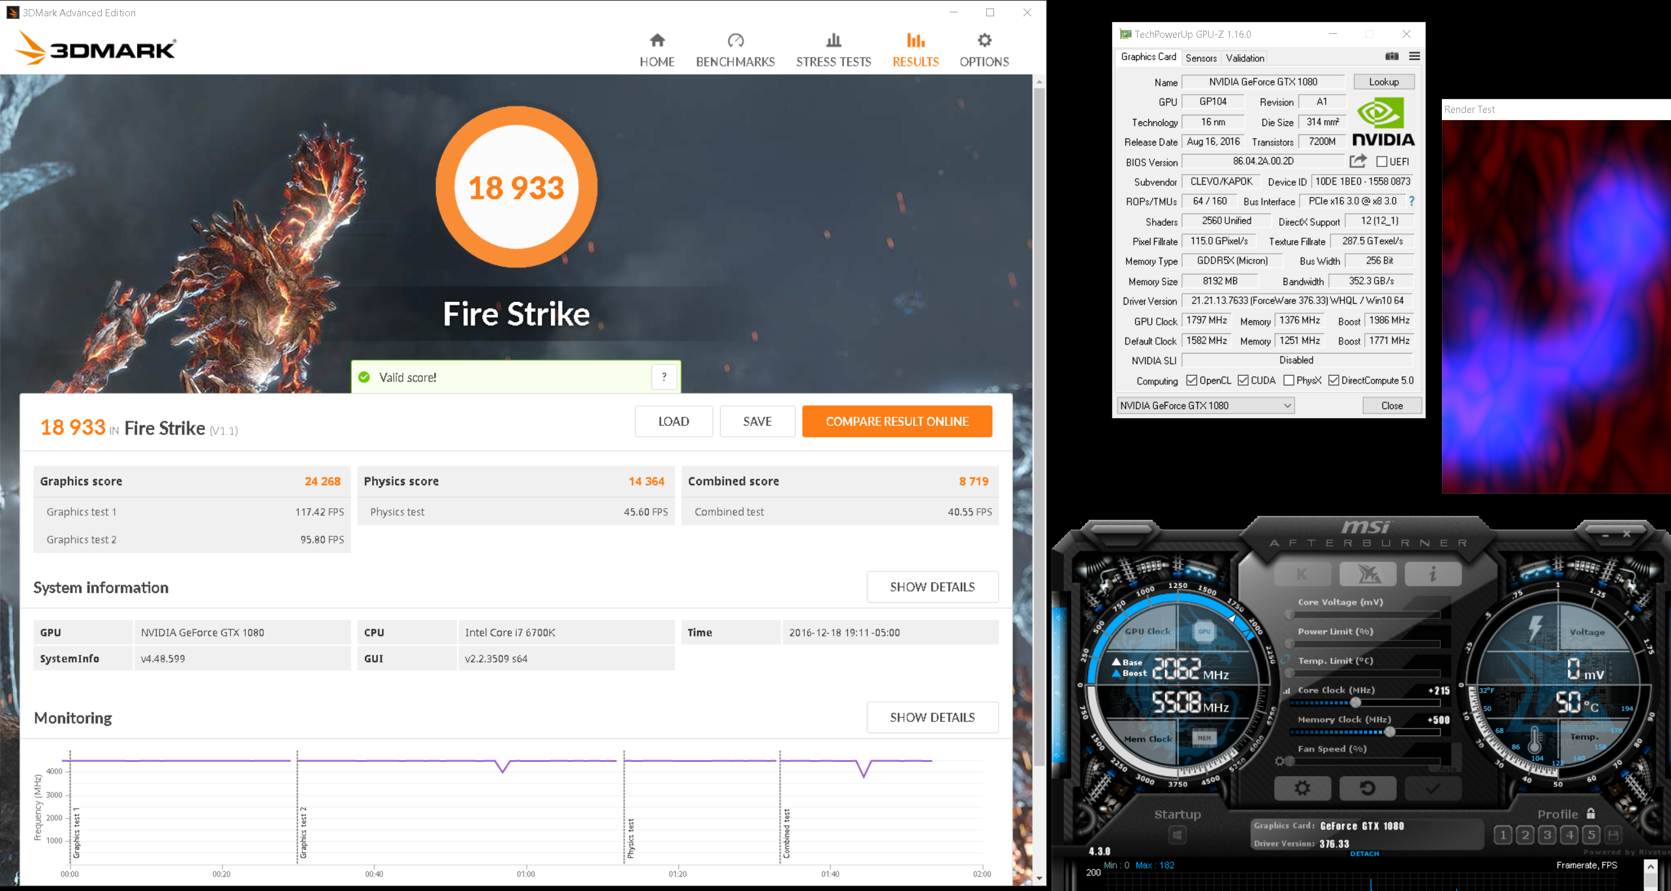1671x891 pixels.
Task: Open the Validation tab in GPU-Z
Action: pyautogui.click(x=1245, y=58)
